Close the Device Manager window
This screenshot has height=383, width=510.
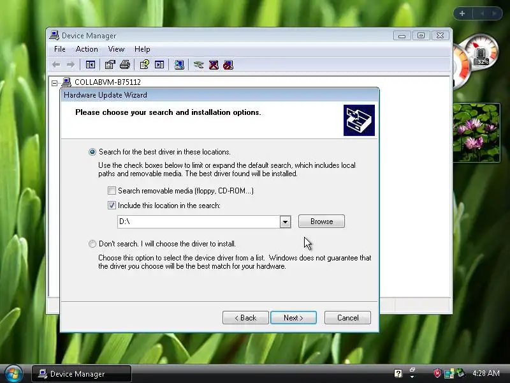click(440, 35)
